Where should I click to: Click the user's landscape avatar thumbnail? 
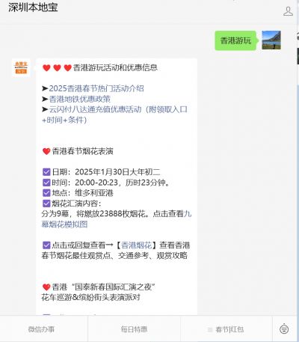tap(271, 40)
